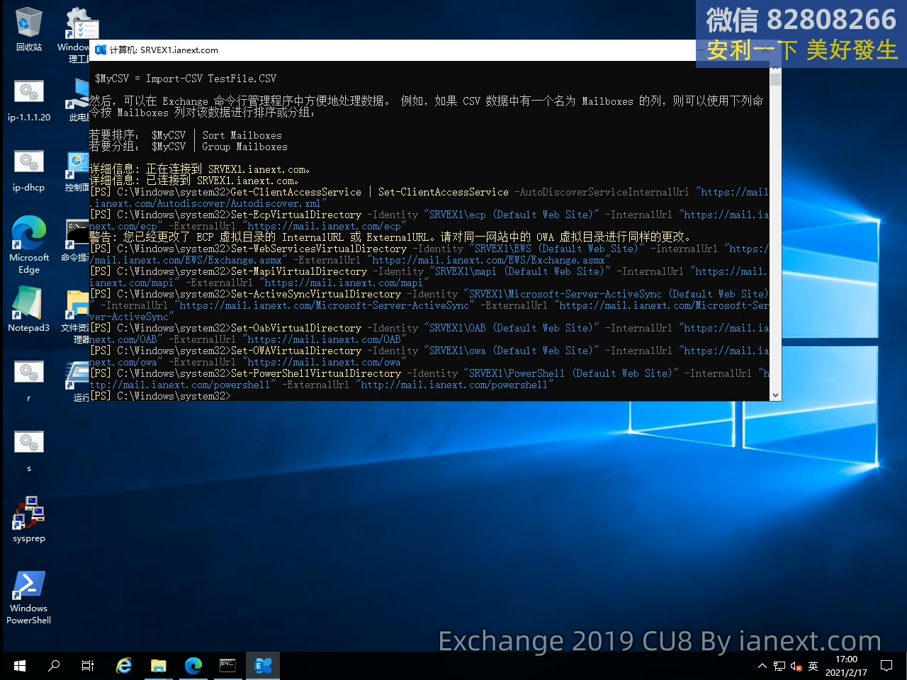Image resolution: width=907 pixels, height=680 pixels.
Task: Click the Exchange Management Shell title bar icon
Action: pyautogui.click(x=101, y=50)
